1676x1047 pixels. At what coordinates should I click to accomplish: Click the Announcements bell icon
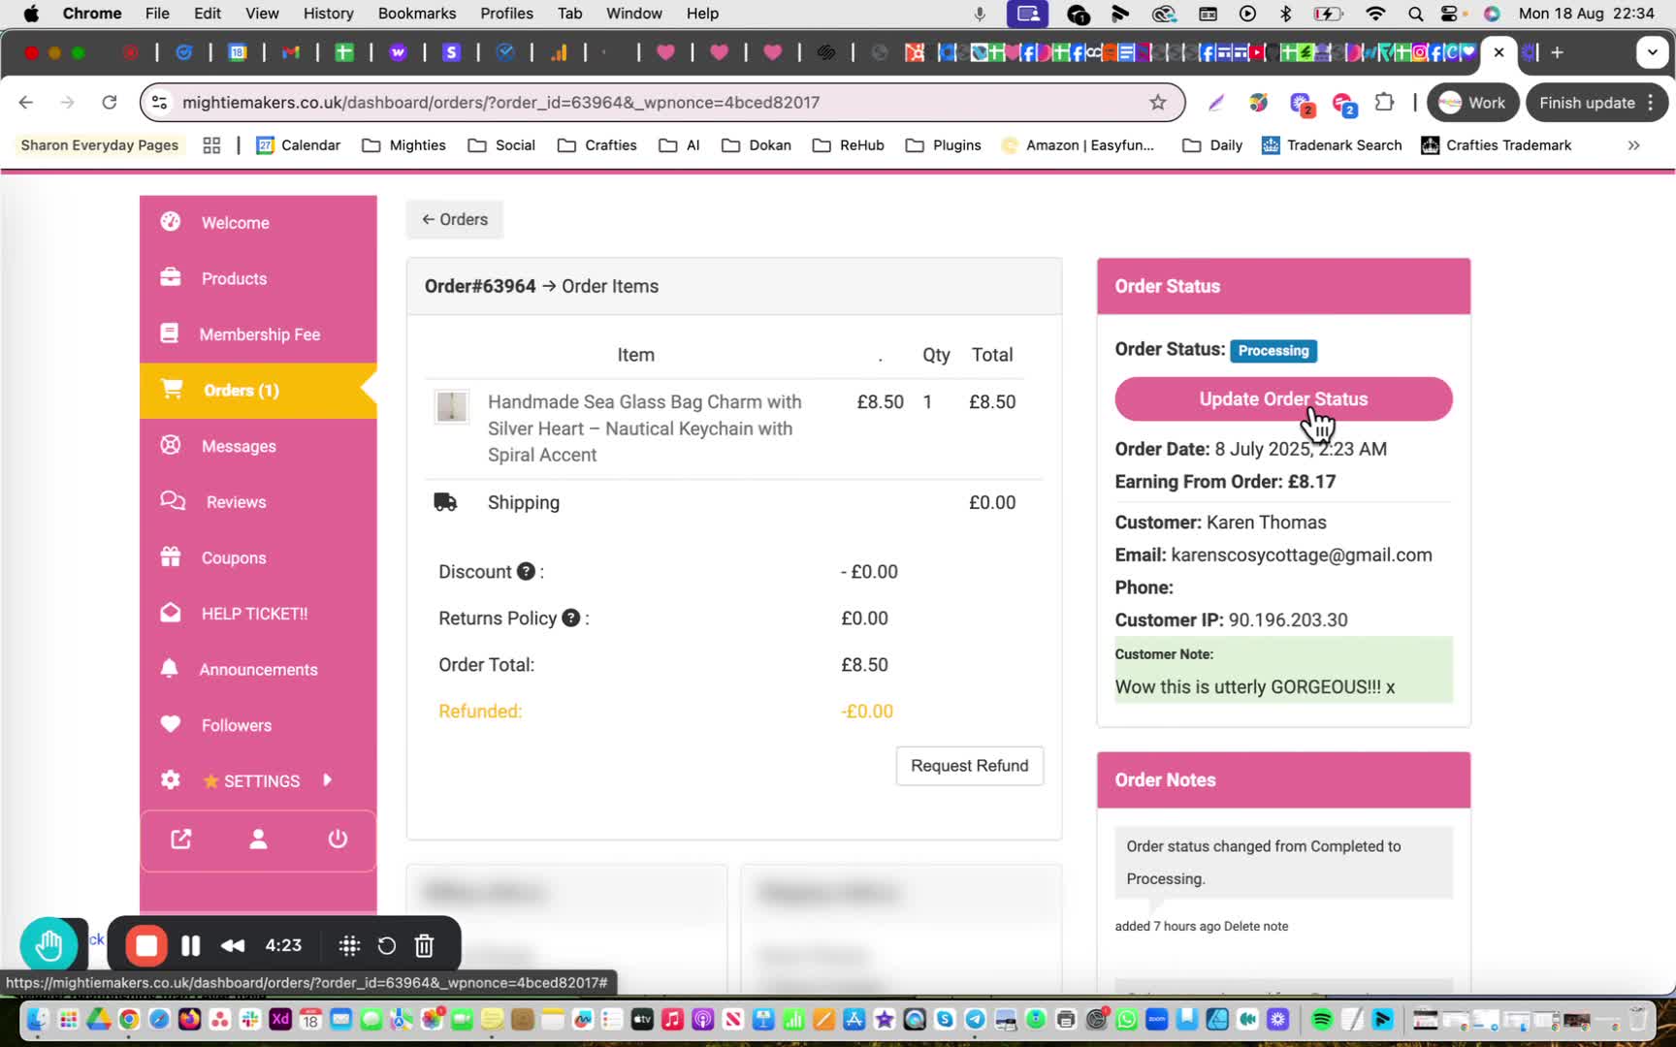pyautogui.click(x=170, y=669)
